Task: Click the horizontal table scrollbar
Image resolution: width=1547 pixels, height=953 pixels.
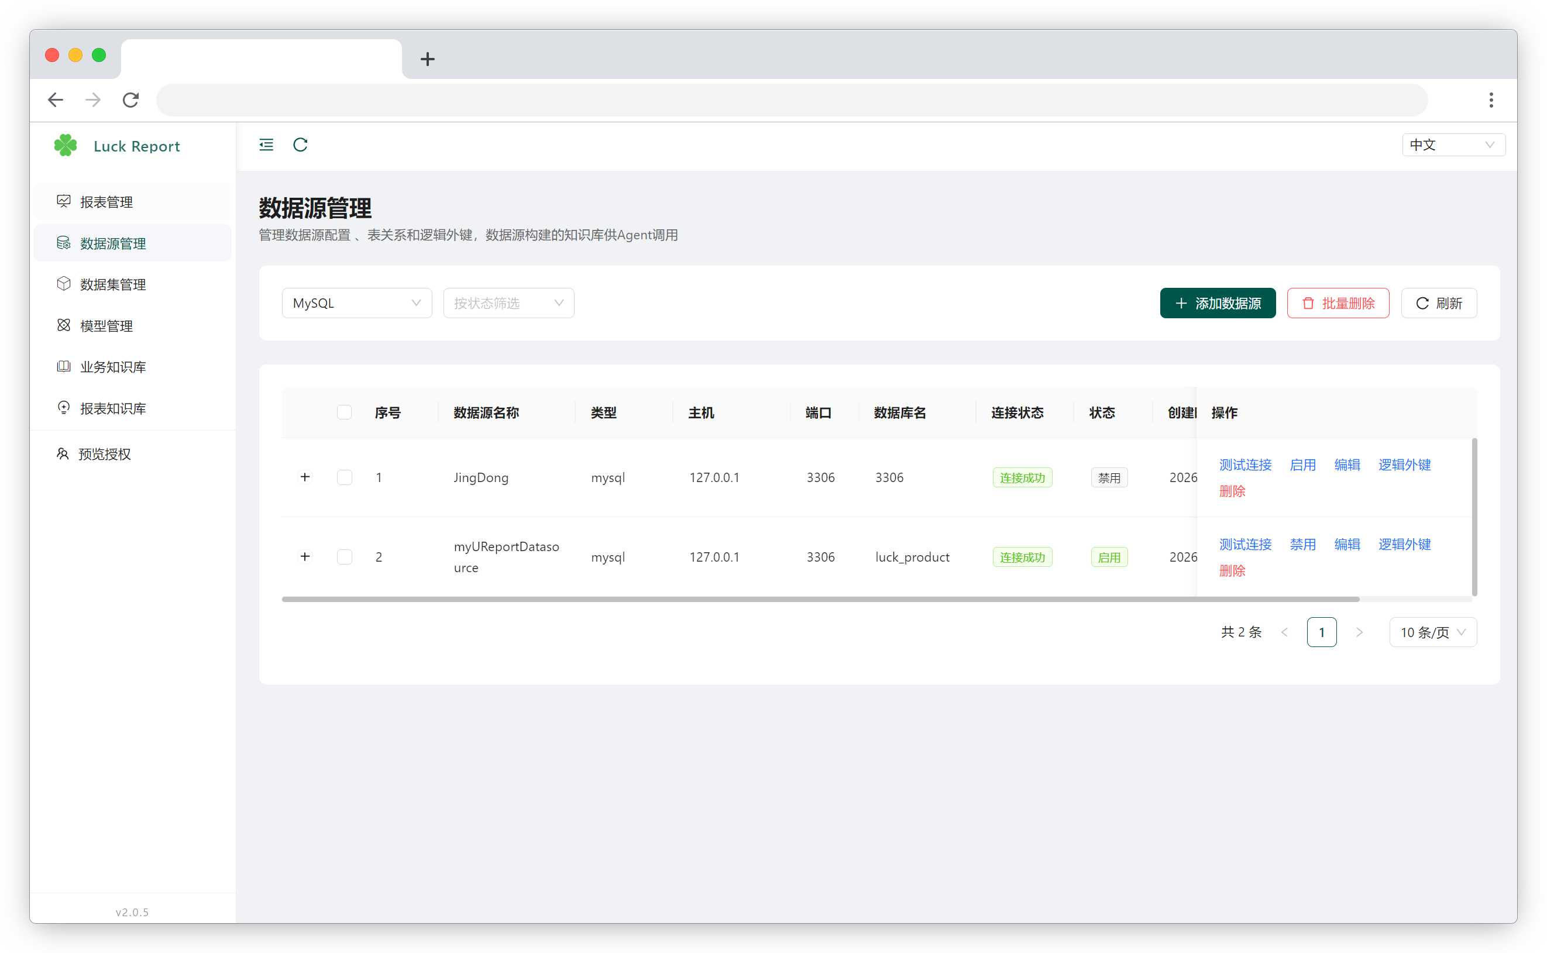Action: point(820,600)
